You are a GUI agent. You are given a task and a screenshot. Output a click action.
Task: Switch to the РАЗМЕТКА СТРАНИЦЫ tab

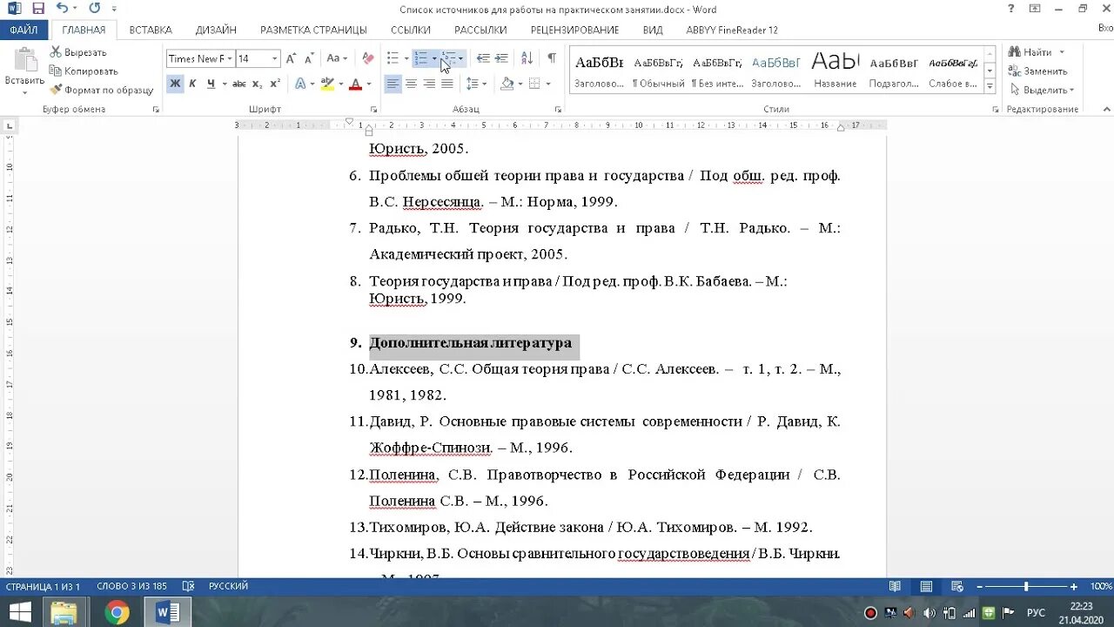[313, 30]
